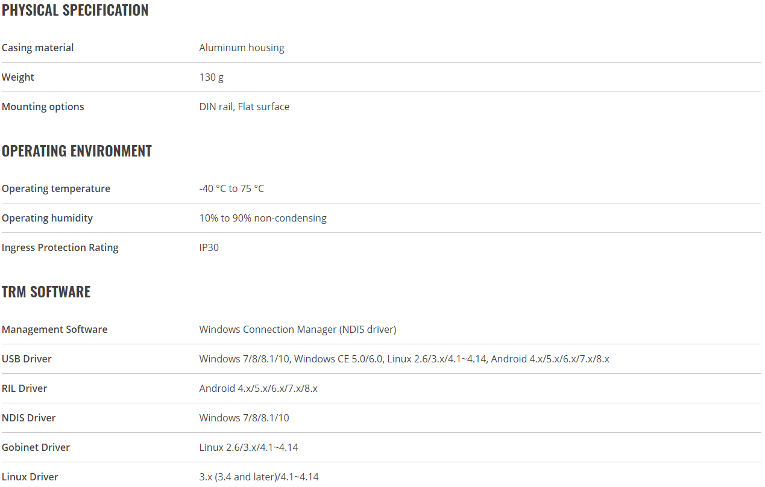Image resolution: width=765 pixels, height=487 pixels.
Task: Select the IP30 rating value
Action: tap(209, 247)
